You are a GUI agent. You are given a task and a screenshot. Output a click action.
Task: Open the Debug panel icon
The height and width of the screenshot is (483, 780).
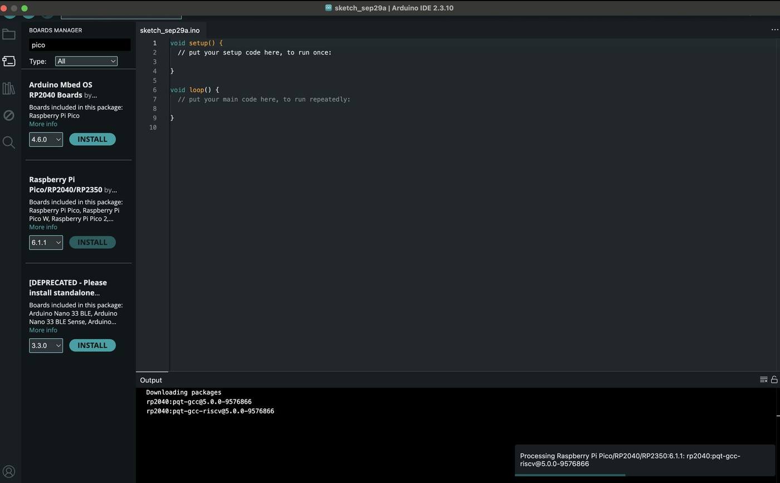(9, 115)
